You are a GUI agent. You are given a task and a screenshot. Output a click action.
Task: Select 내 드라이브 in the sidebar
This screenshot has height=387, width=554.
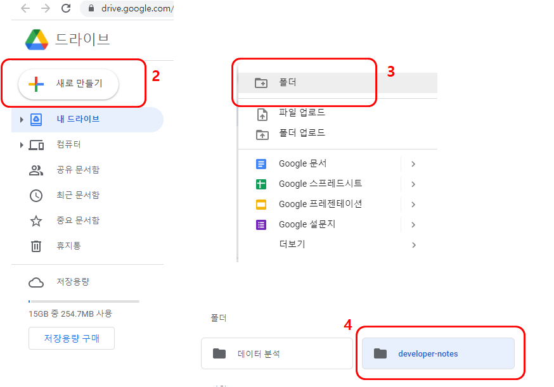point(87,120)
